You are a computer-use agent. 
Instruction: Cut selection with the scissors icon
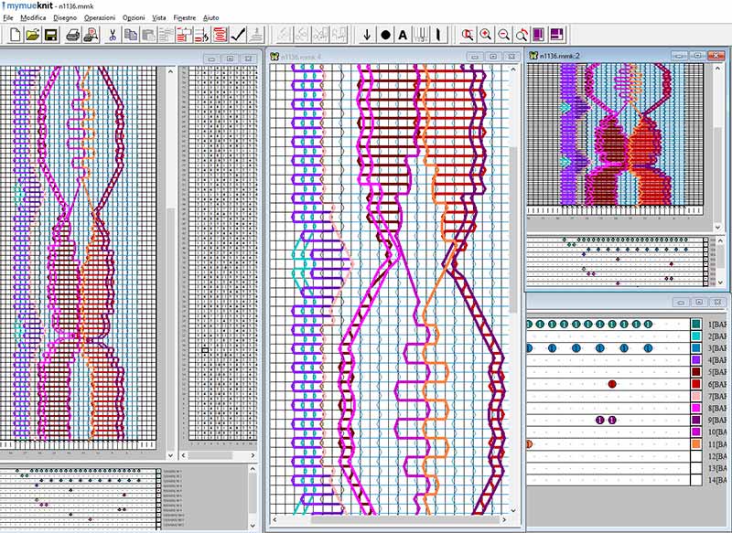tap(112, 35)
